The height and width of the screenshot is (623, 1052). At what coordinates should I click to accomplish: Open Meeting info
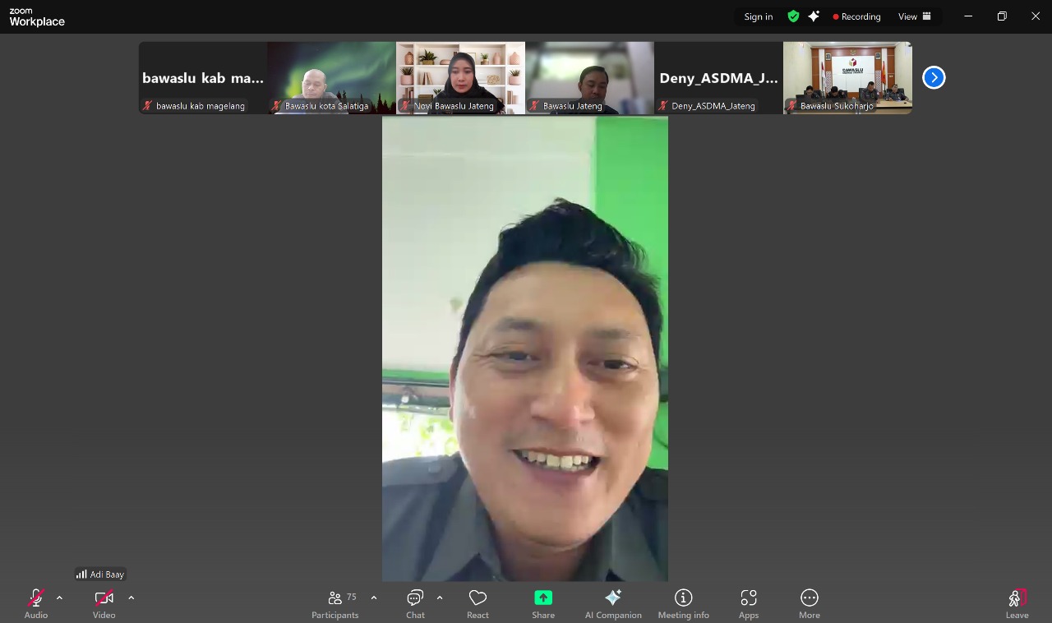pyautogui.click(x=683, y=602)
